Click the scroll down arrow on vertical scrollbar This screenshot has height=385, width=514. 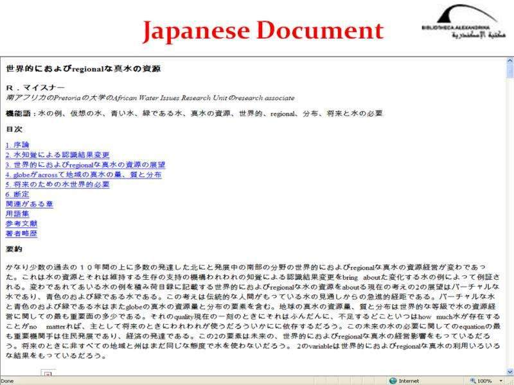point(510,371)
